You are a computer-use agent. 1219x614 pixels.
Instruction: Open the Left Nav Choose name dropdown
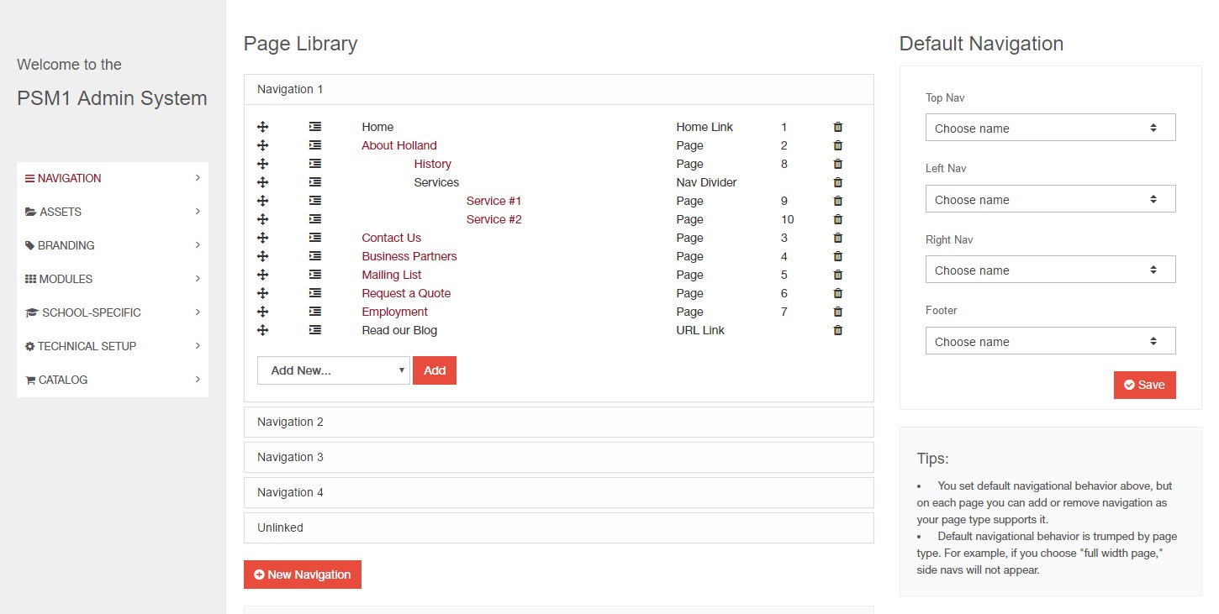point(1050,200)
